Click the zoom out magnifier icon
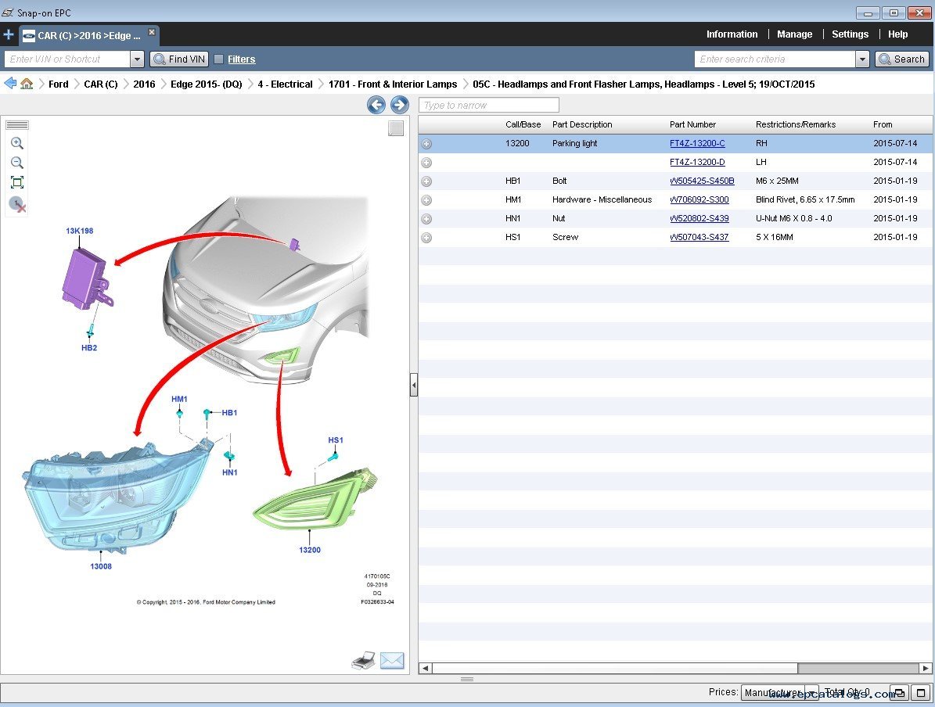The height and width of the screenshot is (707, 935). click(x=16, y=163)
